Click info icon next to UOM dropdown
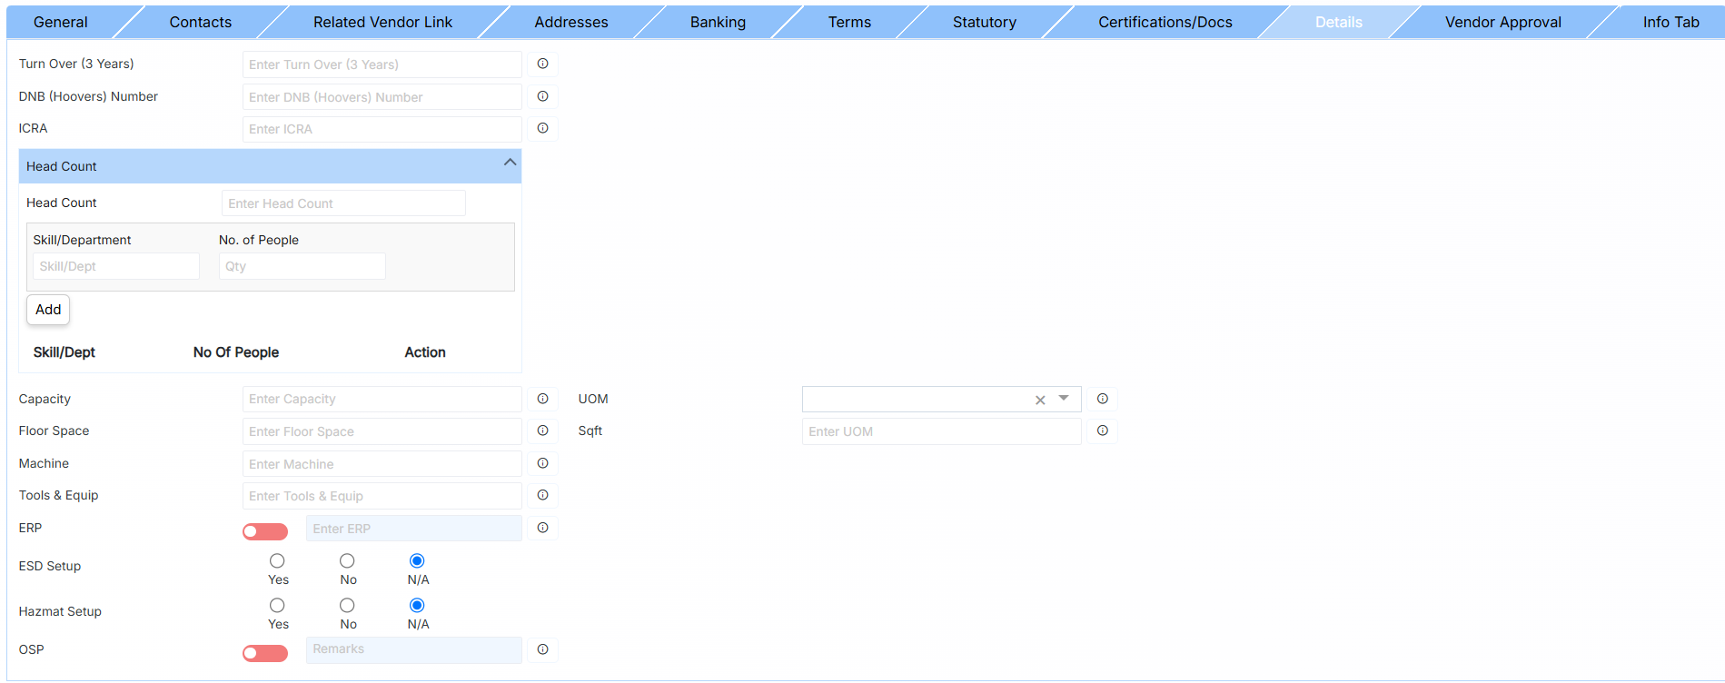The width and height of the screenshot is (1725, 683). 1102,399
